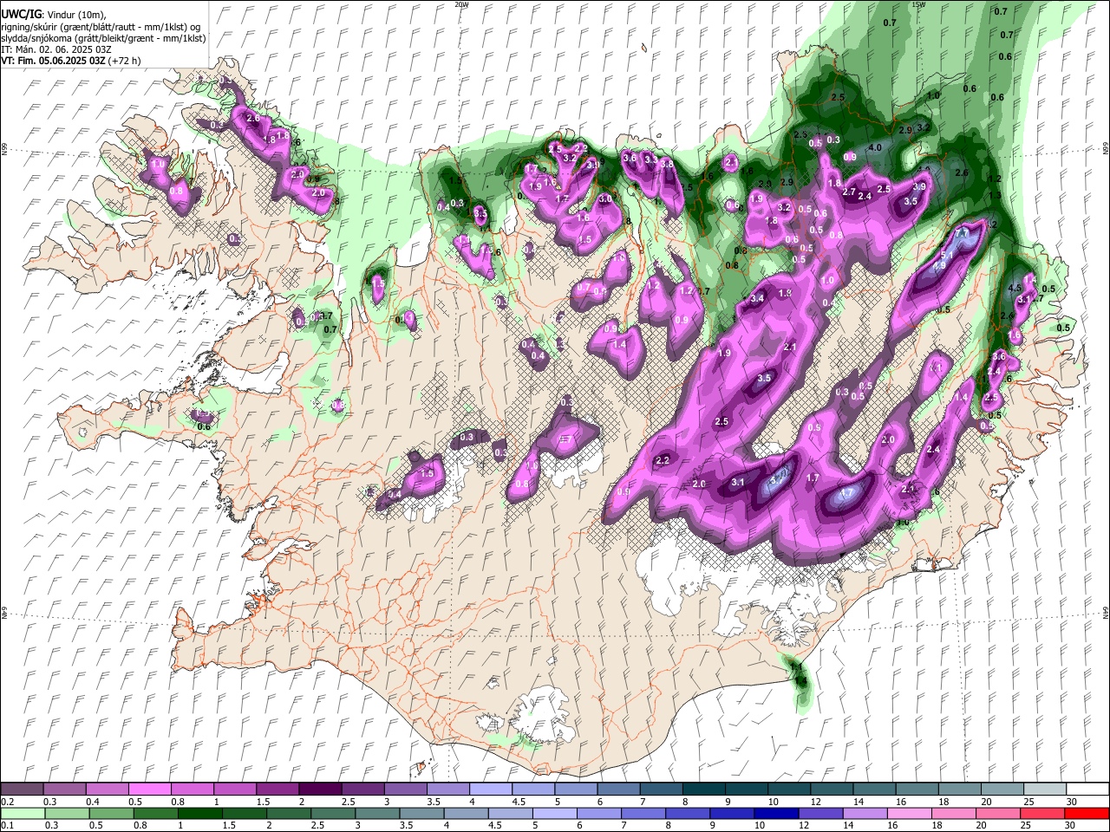Click the 15W longitude label

point(918,4)
